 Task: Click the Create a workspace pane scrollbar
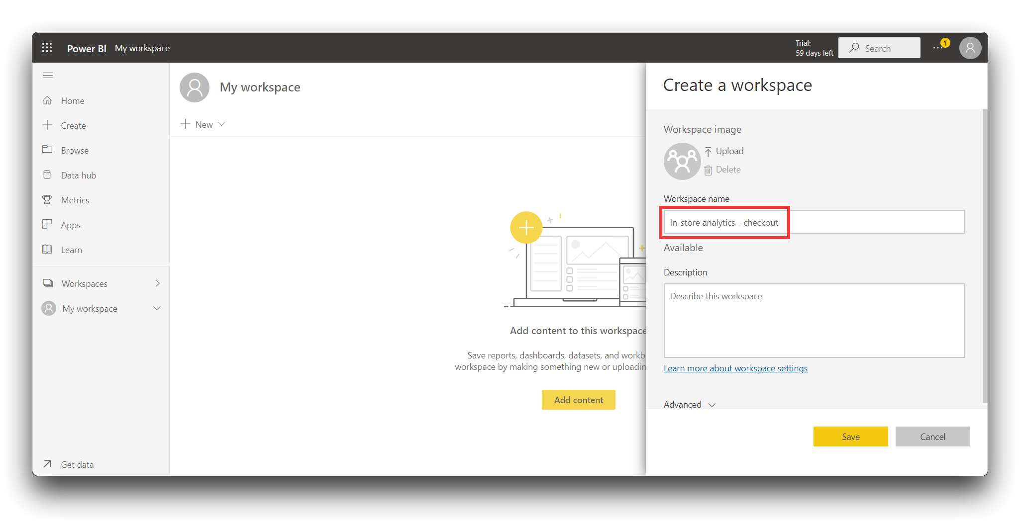(x=985, y=256)
